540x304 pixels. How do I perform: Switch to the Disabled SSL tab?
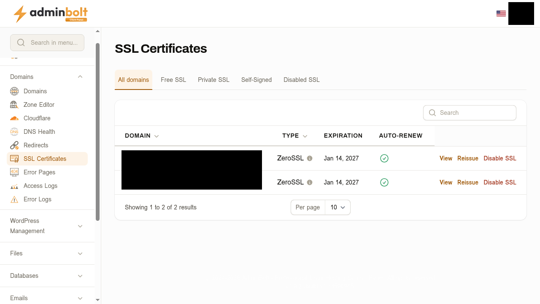pos(302,80)
